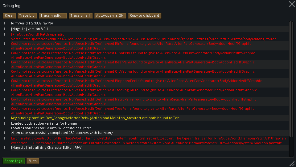
Task: Select RimNudeWorld Patch operation failed entry
Action: (x=145, y=36)
